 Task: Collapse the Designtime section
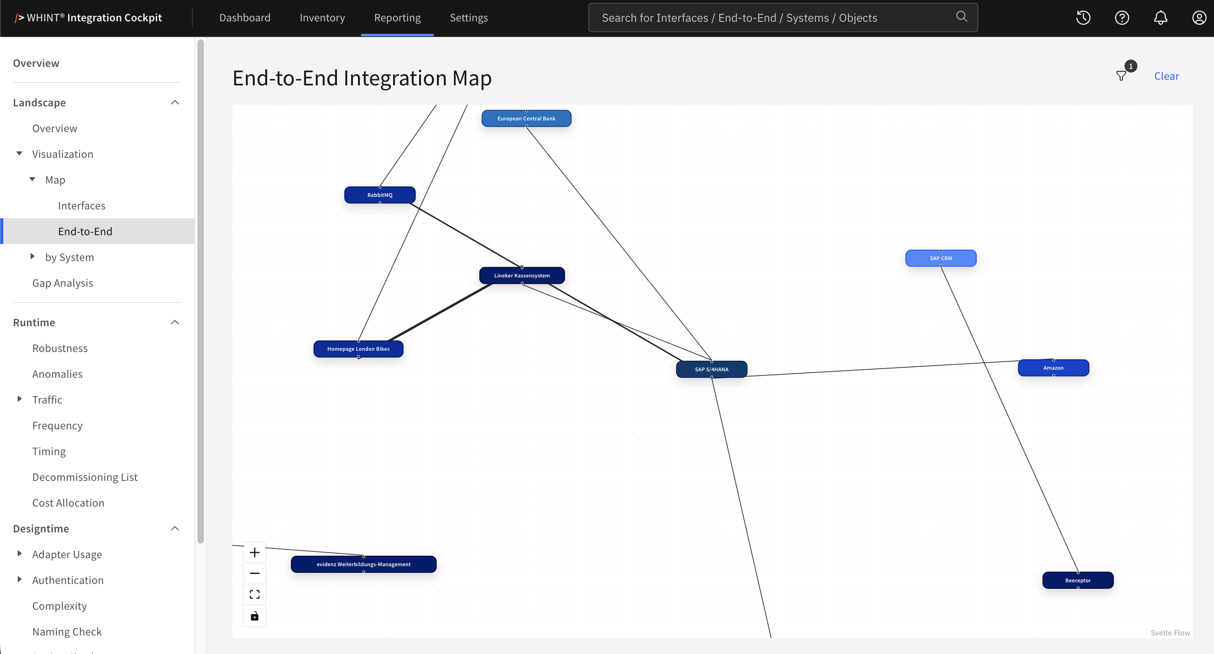[175, 529]
